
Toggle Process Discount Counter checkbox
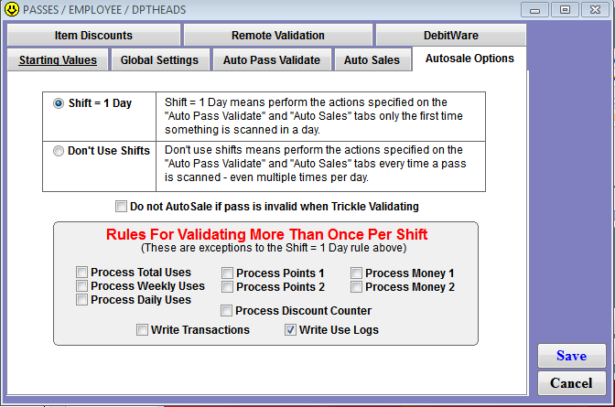(226, 311)
